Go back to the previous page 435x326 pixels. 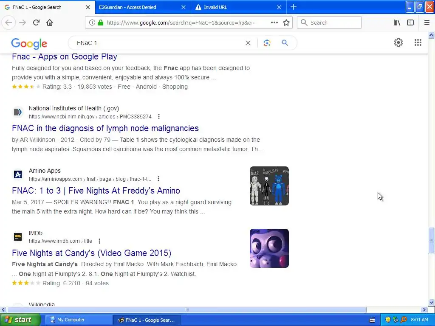(x=8, y=22)
